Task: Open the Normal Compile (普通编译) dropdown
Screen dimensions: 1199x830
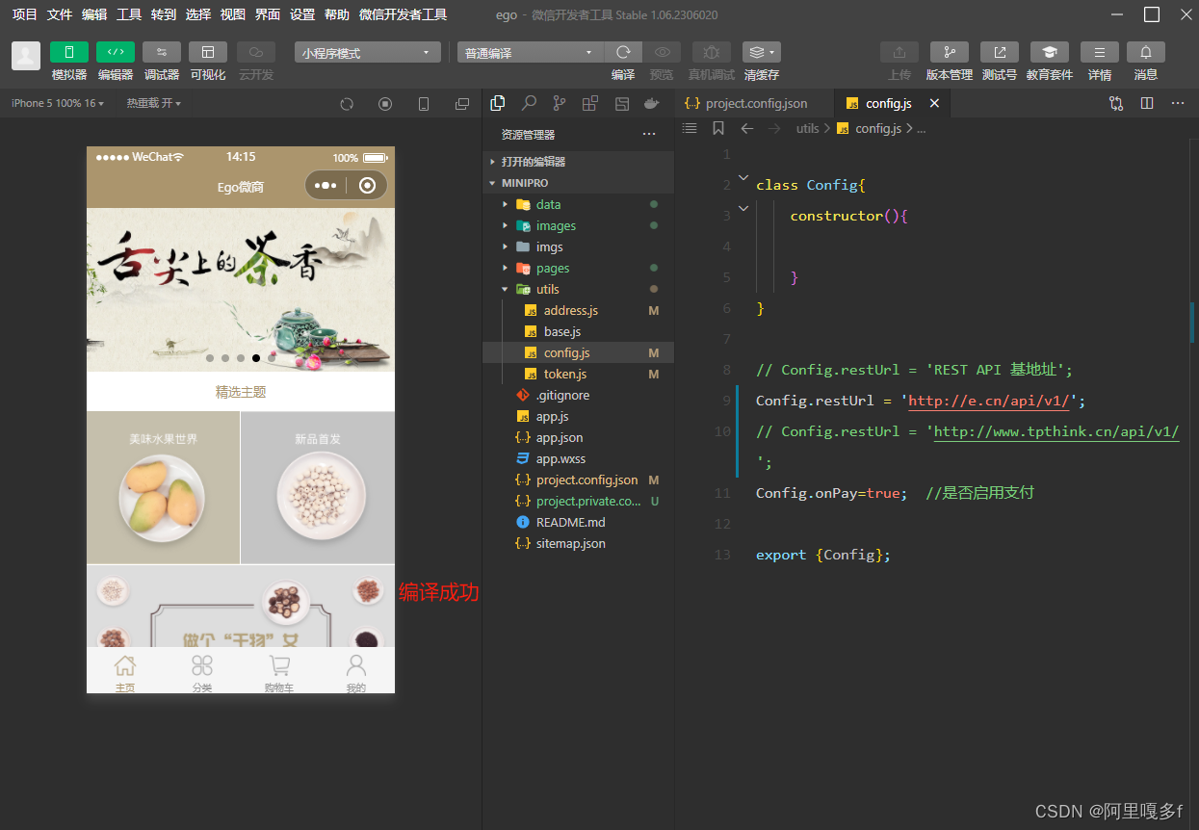Action: 529,53
